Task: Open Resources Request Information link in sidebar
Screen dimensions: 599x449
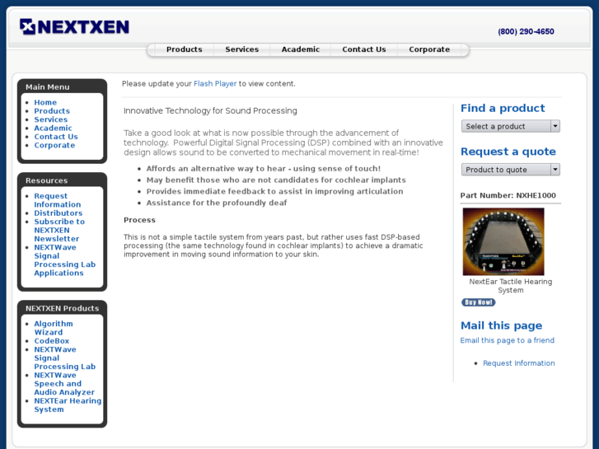Action: point(58,200)
